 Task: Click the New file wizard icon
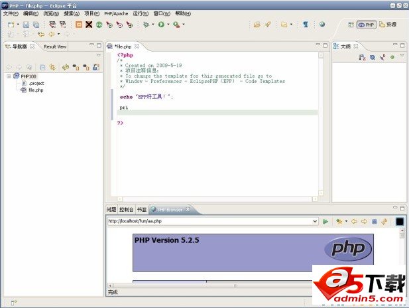coord(11,25)
